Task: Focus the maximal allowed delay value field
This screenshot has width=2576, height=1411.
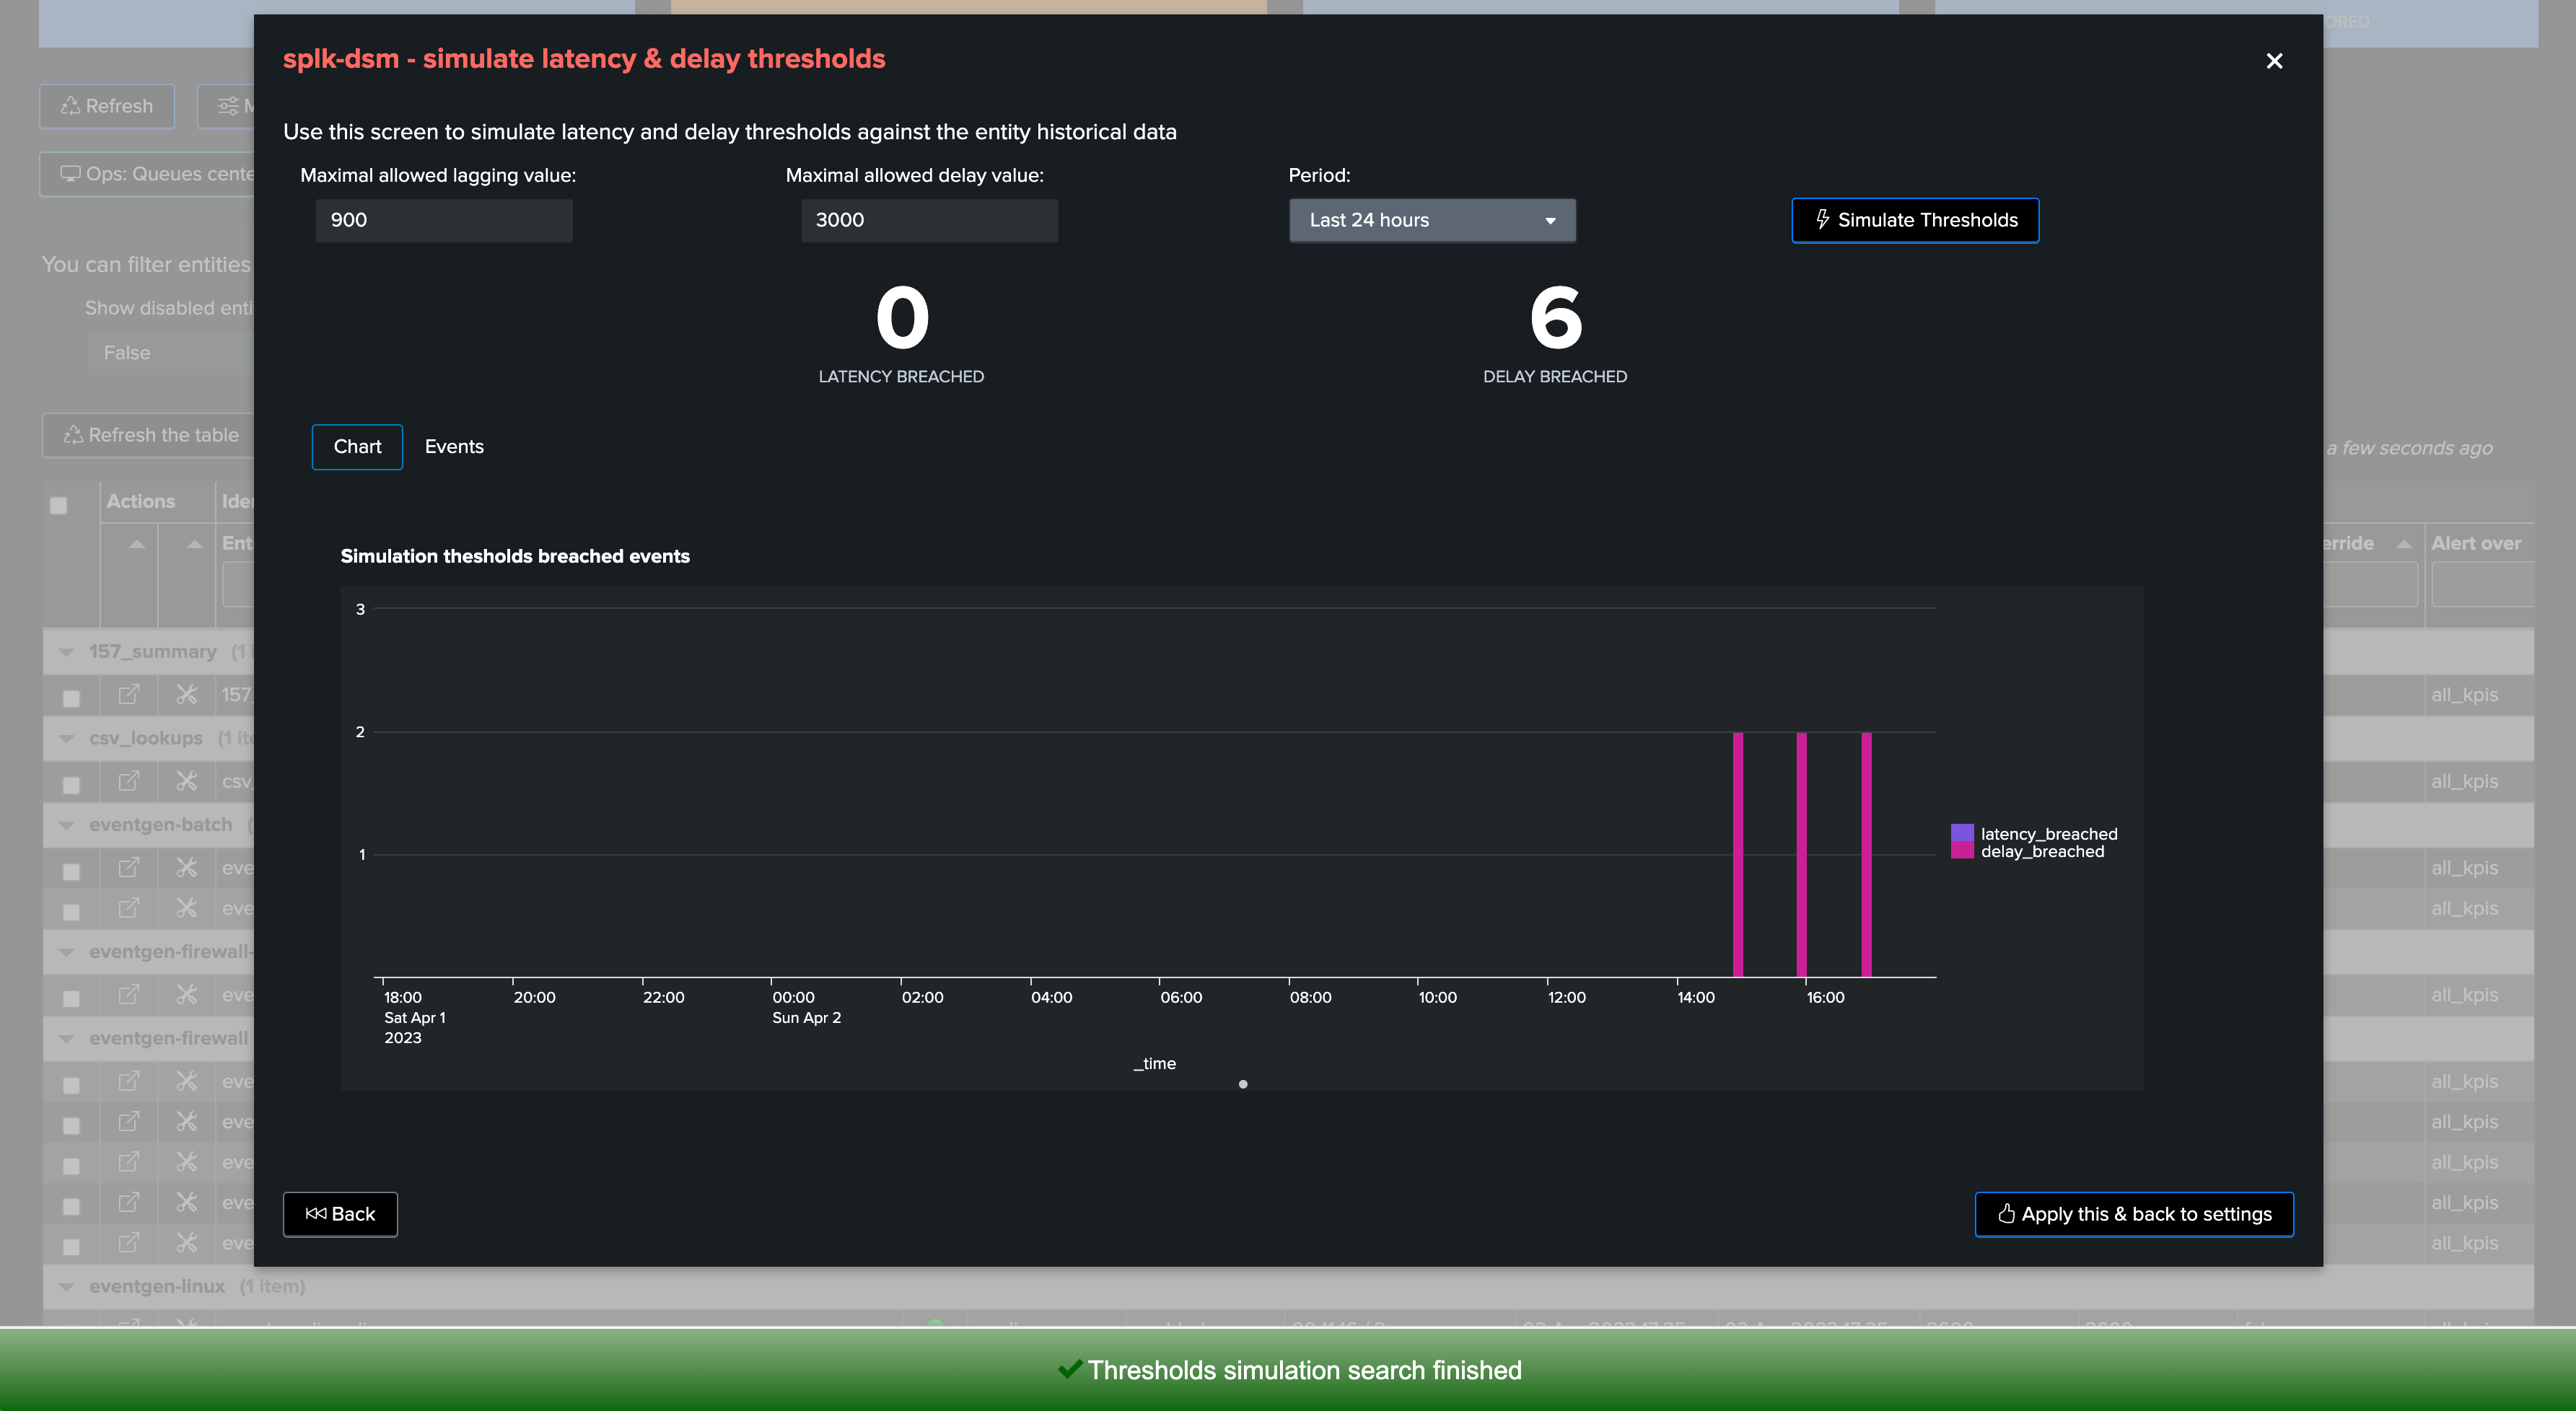Action: 928,220
